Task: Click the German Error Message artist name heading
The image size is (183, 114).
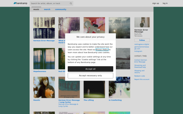Action: 141,31
